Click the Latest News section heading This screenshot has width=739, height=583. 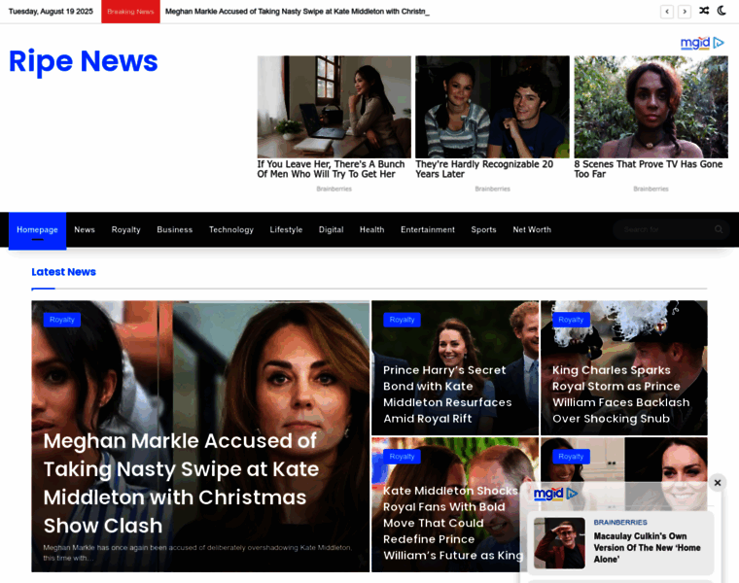[63, 272]
